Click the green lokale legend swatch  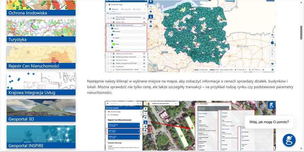pos(114,44)
